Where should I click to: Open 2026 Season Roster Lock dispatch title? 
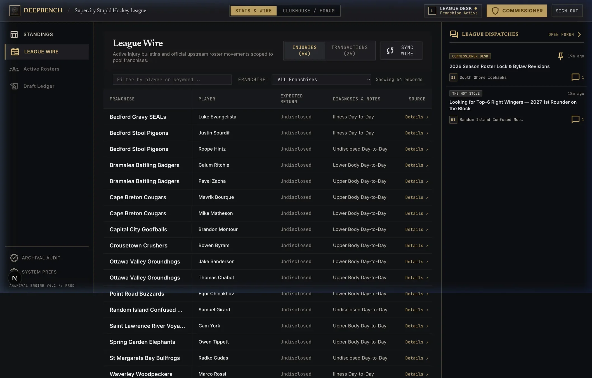499,66
